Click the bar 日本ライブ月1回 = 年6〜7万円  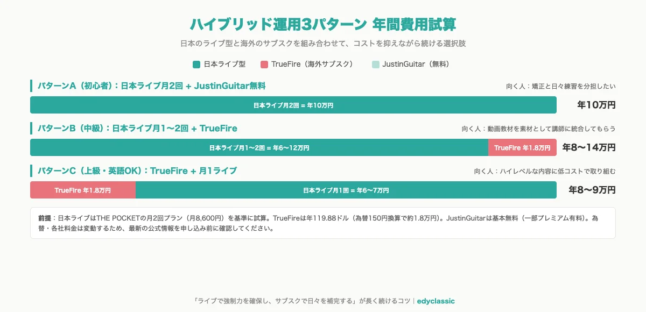(x=346, y=190)
